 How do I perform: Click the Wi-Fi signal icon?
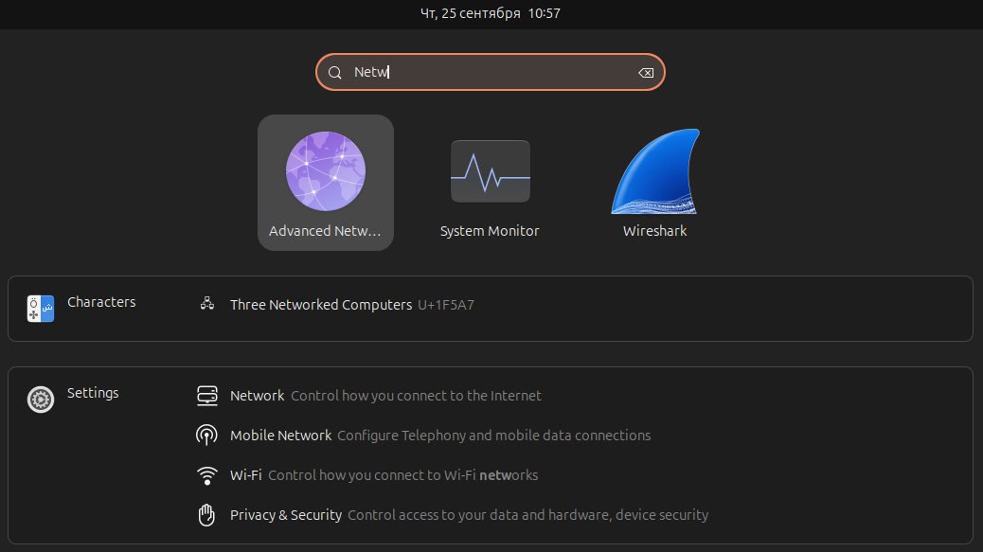click(x=206, y=475)
